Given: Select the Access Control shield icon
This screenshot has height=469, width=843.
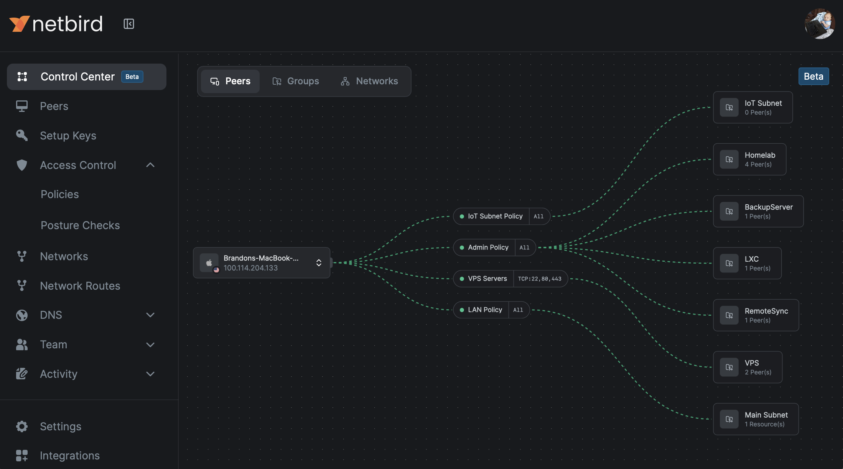Looking at the screenshot, I should (21, 165).
